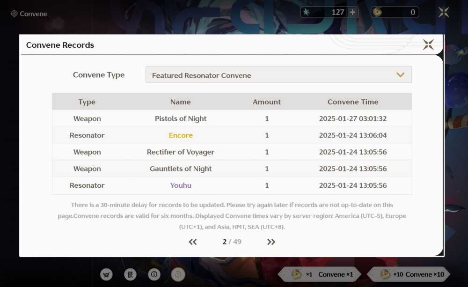Click the Convene ×1 button
468x287 pixels.
[319, 274]
